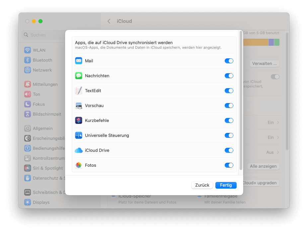Select Netzwerk in the sidebar

pos(42,70)
